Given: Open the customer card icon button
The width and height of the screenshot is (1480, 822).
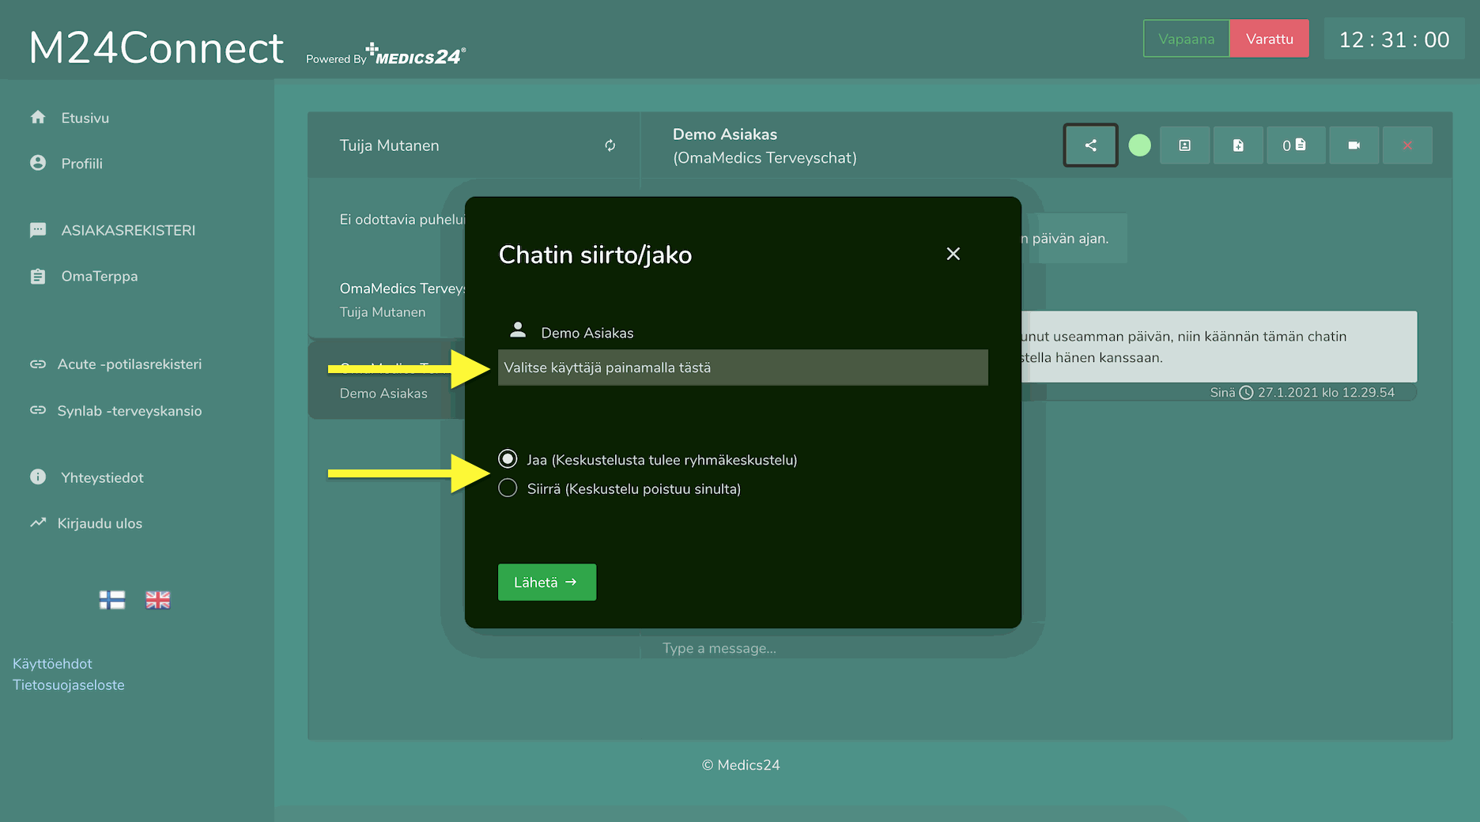Looking at the screenshot, I should 1184,145.
